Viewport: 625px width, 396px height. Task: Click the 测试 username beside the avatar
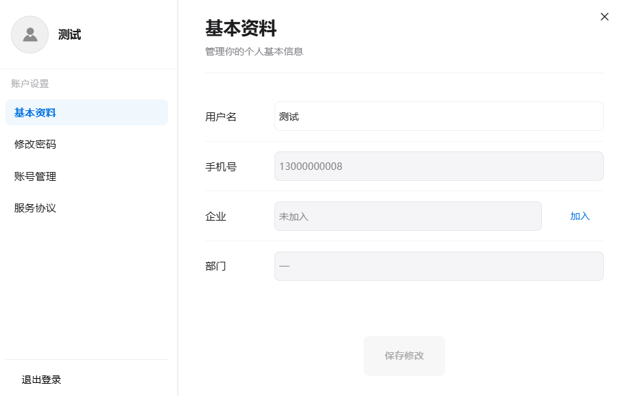(70, 35)
